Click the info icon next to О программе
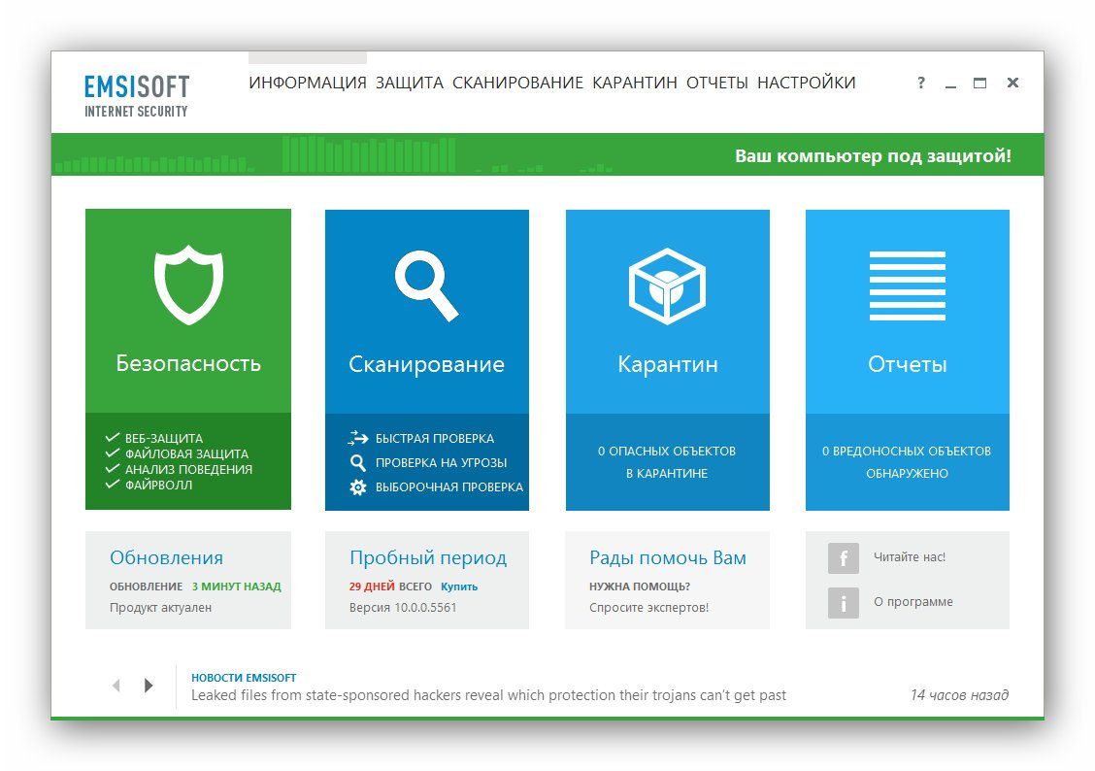Image resolution: width=1095 pixels, height=771 pixels. pyautogui.click(x=843, y=603)
